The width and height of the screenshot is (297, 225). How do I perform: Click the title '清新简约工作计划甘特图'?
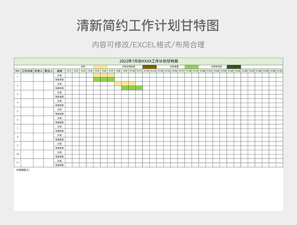pyautogui.click(x=148, y=26)
